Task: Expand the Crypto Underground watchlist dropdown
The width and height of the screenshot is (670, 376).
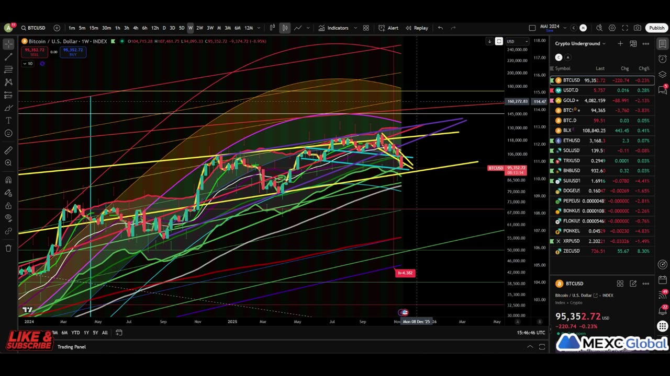Action: pyautogui.click(x=580, y=44)
